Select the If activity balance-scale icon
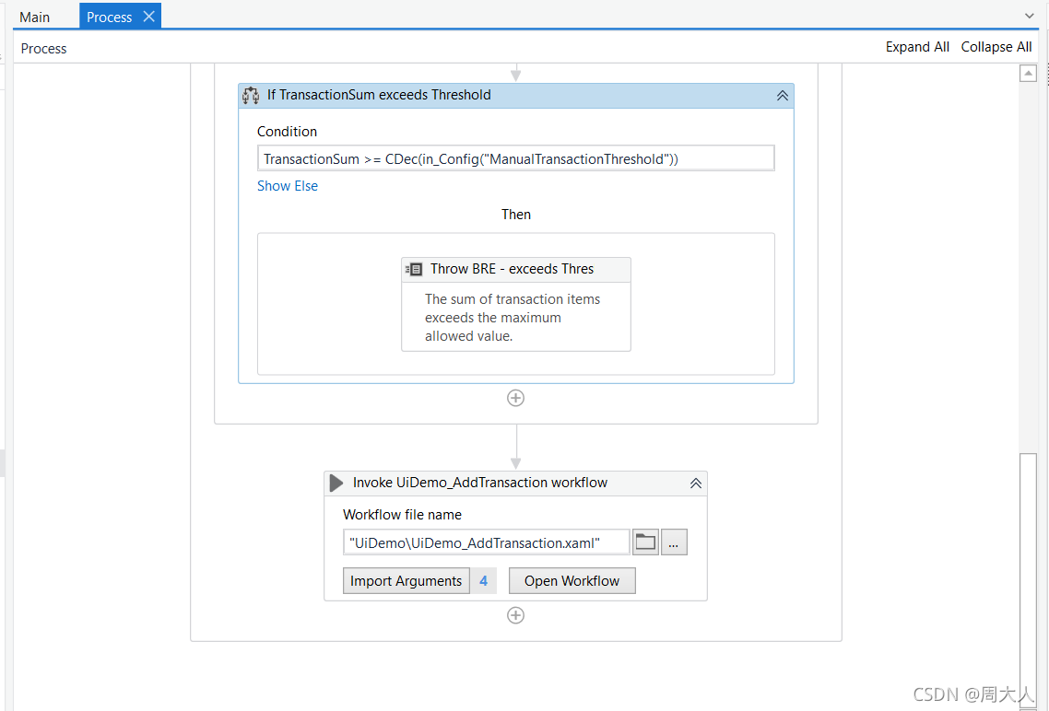Screen dimensions: 1049x711 (x=250, y=95)
